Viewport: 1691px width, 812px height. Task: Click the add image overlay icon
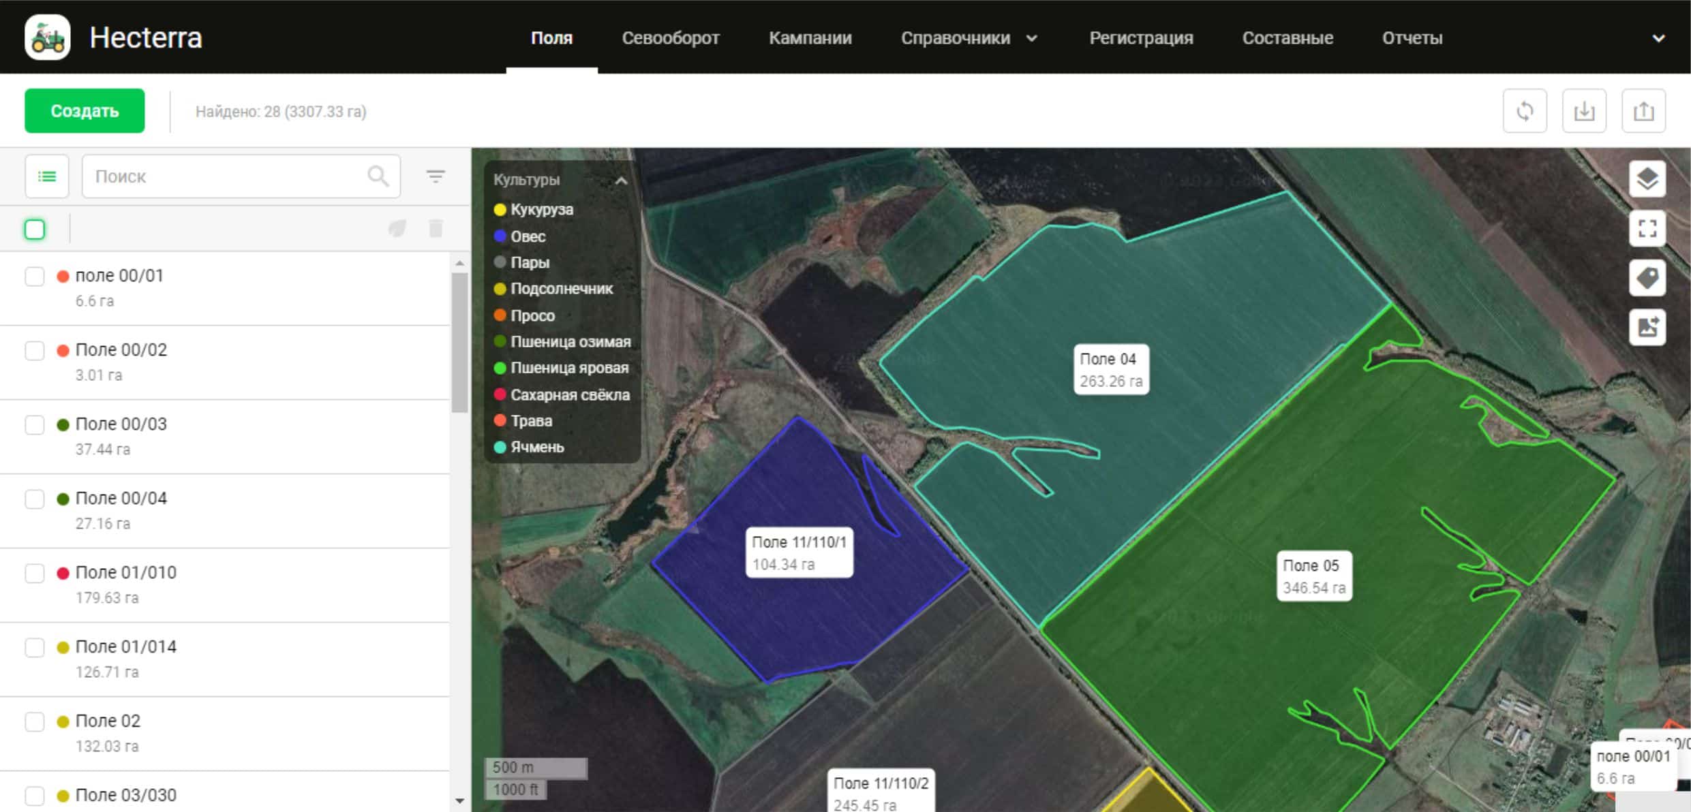tap(1647, 327)
